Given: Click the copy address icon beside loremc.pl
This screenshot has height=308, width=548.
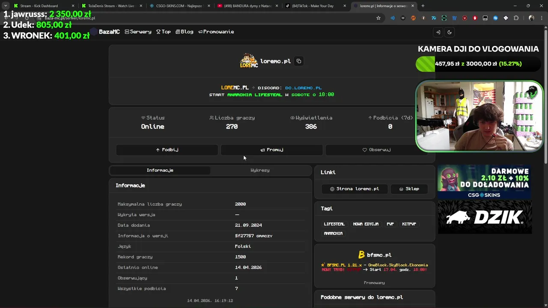Looking at the screenshot, I should point(299,61).
